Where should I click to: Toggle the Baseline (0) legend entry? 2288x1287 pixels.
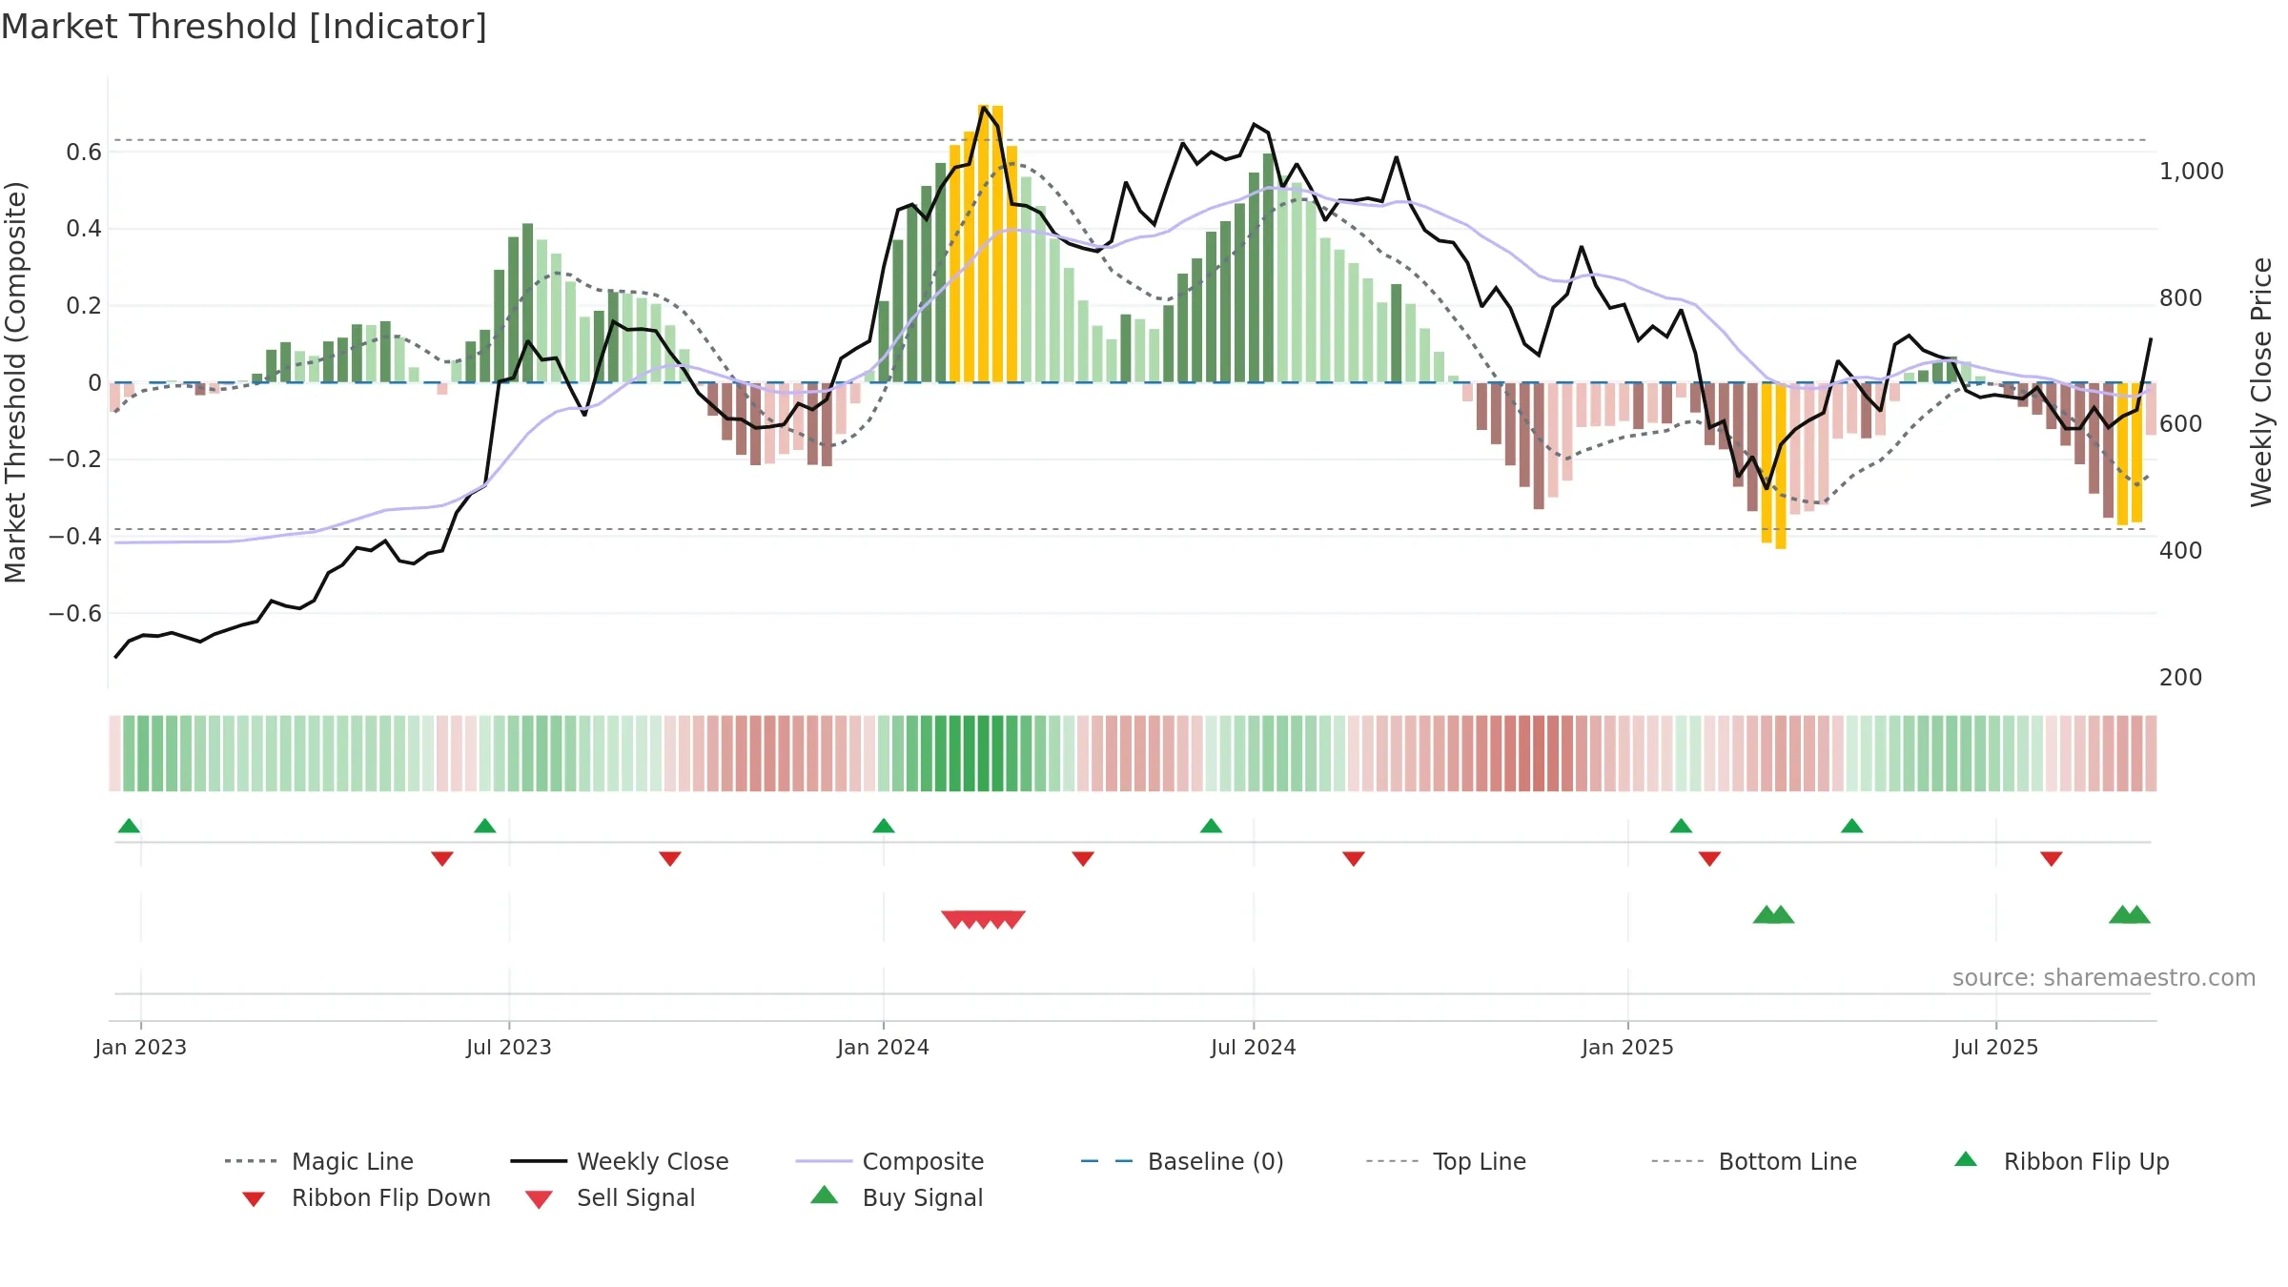pyautogui.click(x=1182, y=1161)
